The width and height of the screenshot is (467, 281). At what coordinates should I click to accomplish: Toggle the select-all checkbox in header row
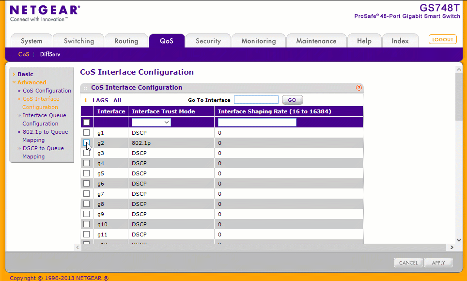tap(86, 123)
